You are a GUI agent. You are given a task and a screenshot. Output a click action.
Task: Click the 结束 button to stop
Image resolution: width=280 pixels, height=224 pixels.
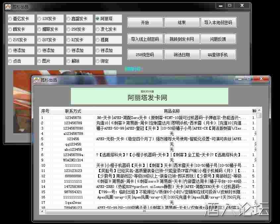pos(182,22)
